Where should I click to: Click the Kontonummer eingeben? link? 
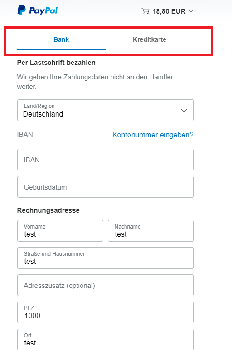(x=153, y=135)
